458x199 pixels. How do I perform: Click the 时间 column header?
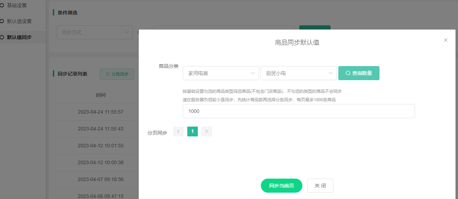[101, 95]
